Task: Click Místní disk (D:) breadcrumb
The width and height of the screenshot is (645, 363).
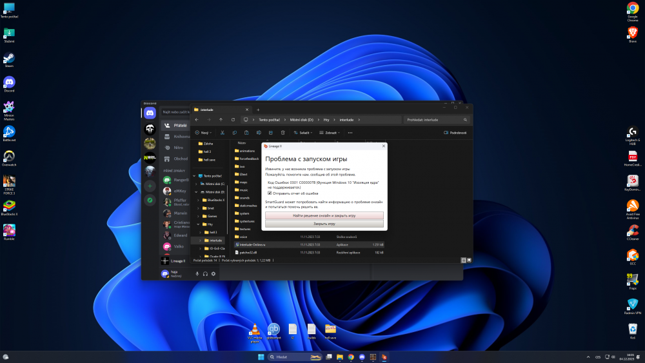Action: point(301,120)
